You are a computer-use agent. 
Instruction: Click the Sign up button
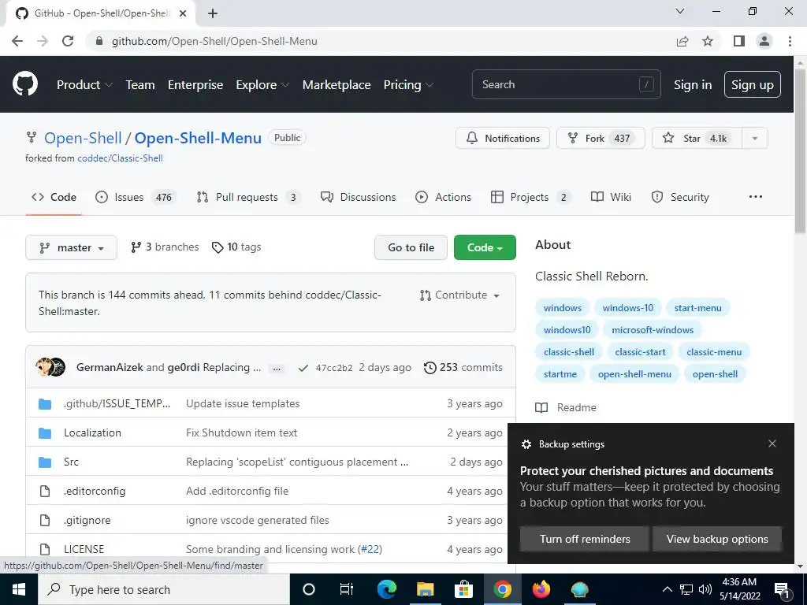tap(753, 84)
